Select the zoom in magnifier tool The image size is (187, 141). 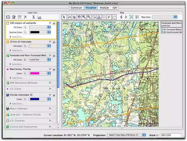click(x=84, y=17)
